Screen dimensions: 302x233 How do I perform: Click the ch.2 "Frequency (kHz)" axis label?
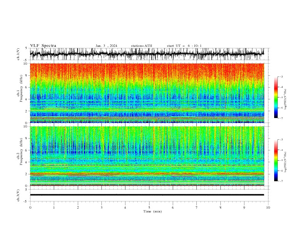pos(21,151)
